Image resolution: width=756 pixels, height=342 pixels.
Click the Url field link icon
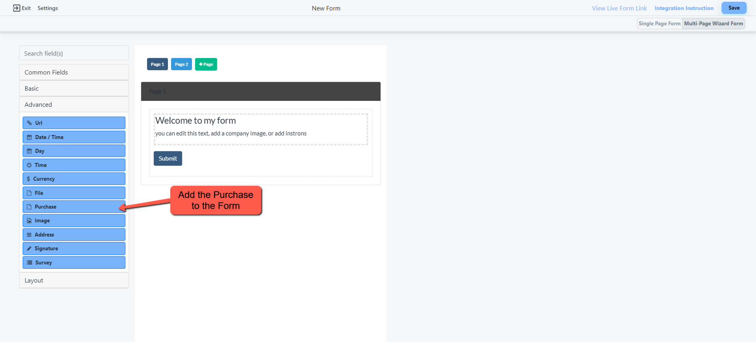pos(29,123)
